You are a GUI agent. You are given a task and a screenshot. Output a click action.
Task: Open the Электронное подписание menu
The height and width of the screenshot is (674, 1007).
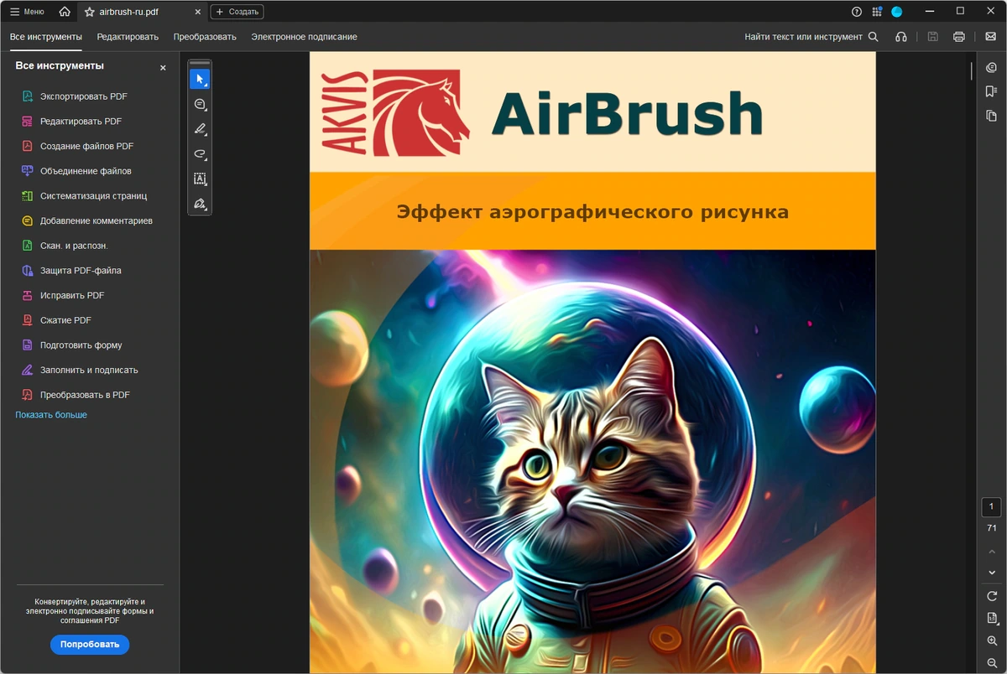[x=304, y=37]
